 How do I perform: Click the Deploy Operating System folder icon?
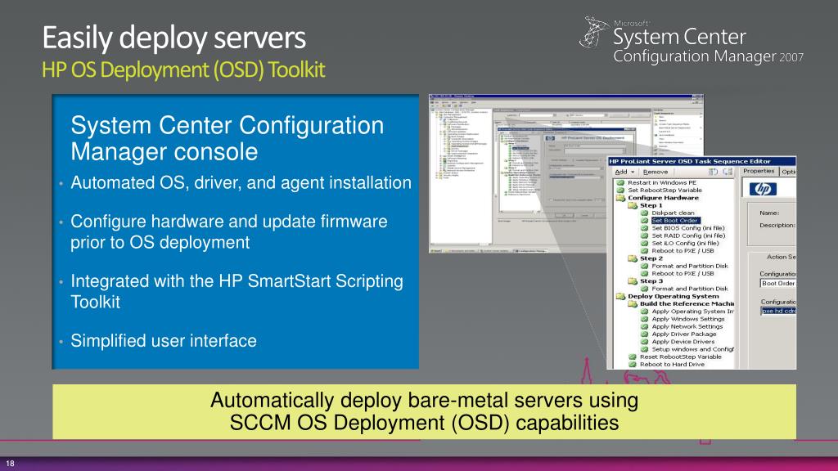621,297
